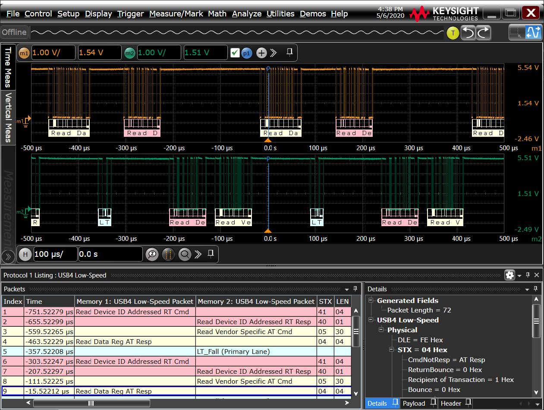Image resolution: width=544 pixels, height=410 pixels.
Task: Toggle the checkbox beside the p1 button
Action: point(235,53)
